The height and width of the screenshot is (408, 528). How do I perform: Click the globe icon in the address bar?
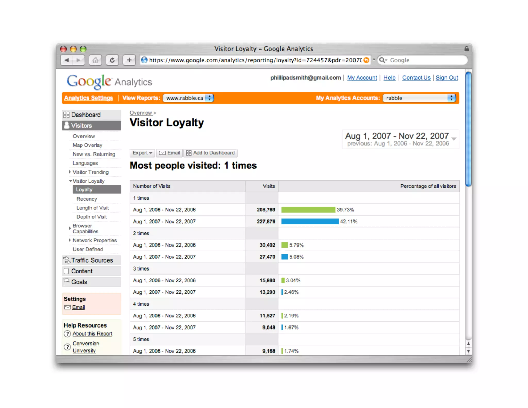pos(144,60)
